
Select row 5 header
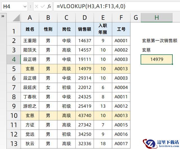(x=14, y=69)
